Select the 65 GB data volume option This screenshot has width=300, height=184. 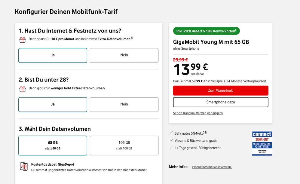click(x=53, y=145)
